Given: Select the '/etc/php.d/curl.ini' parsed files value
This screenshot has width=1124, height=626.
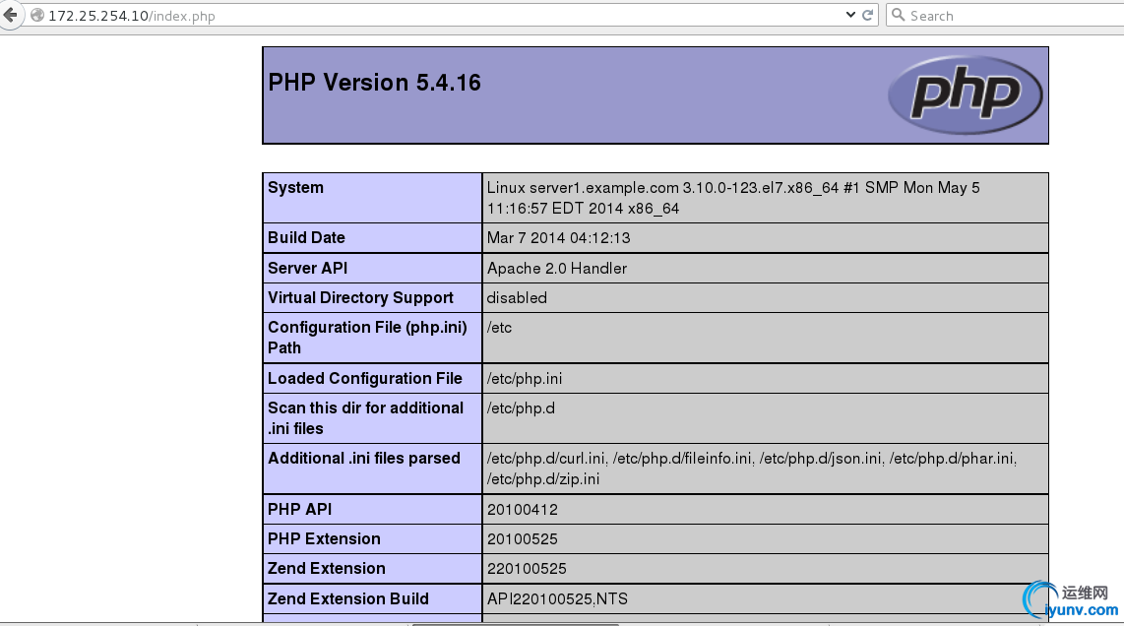Looking at the screenshot, I should pyautogui.click(x=752, y=469).
